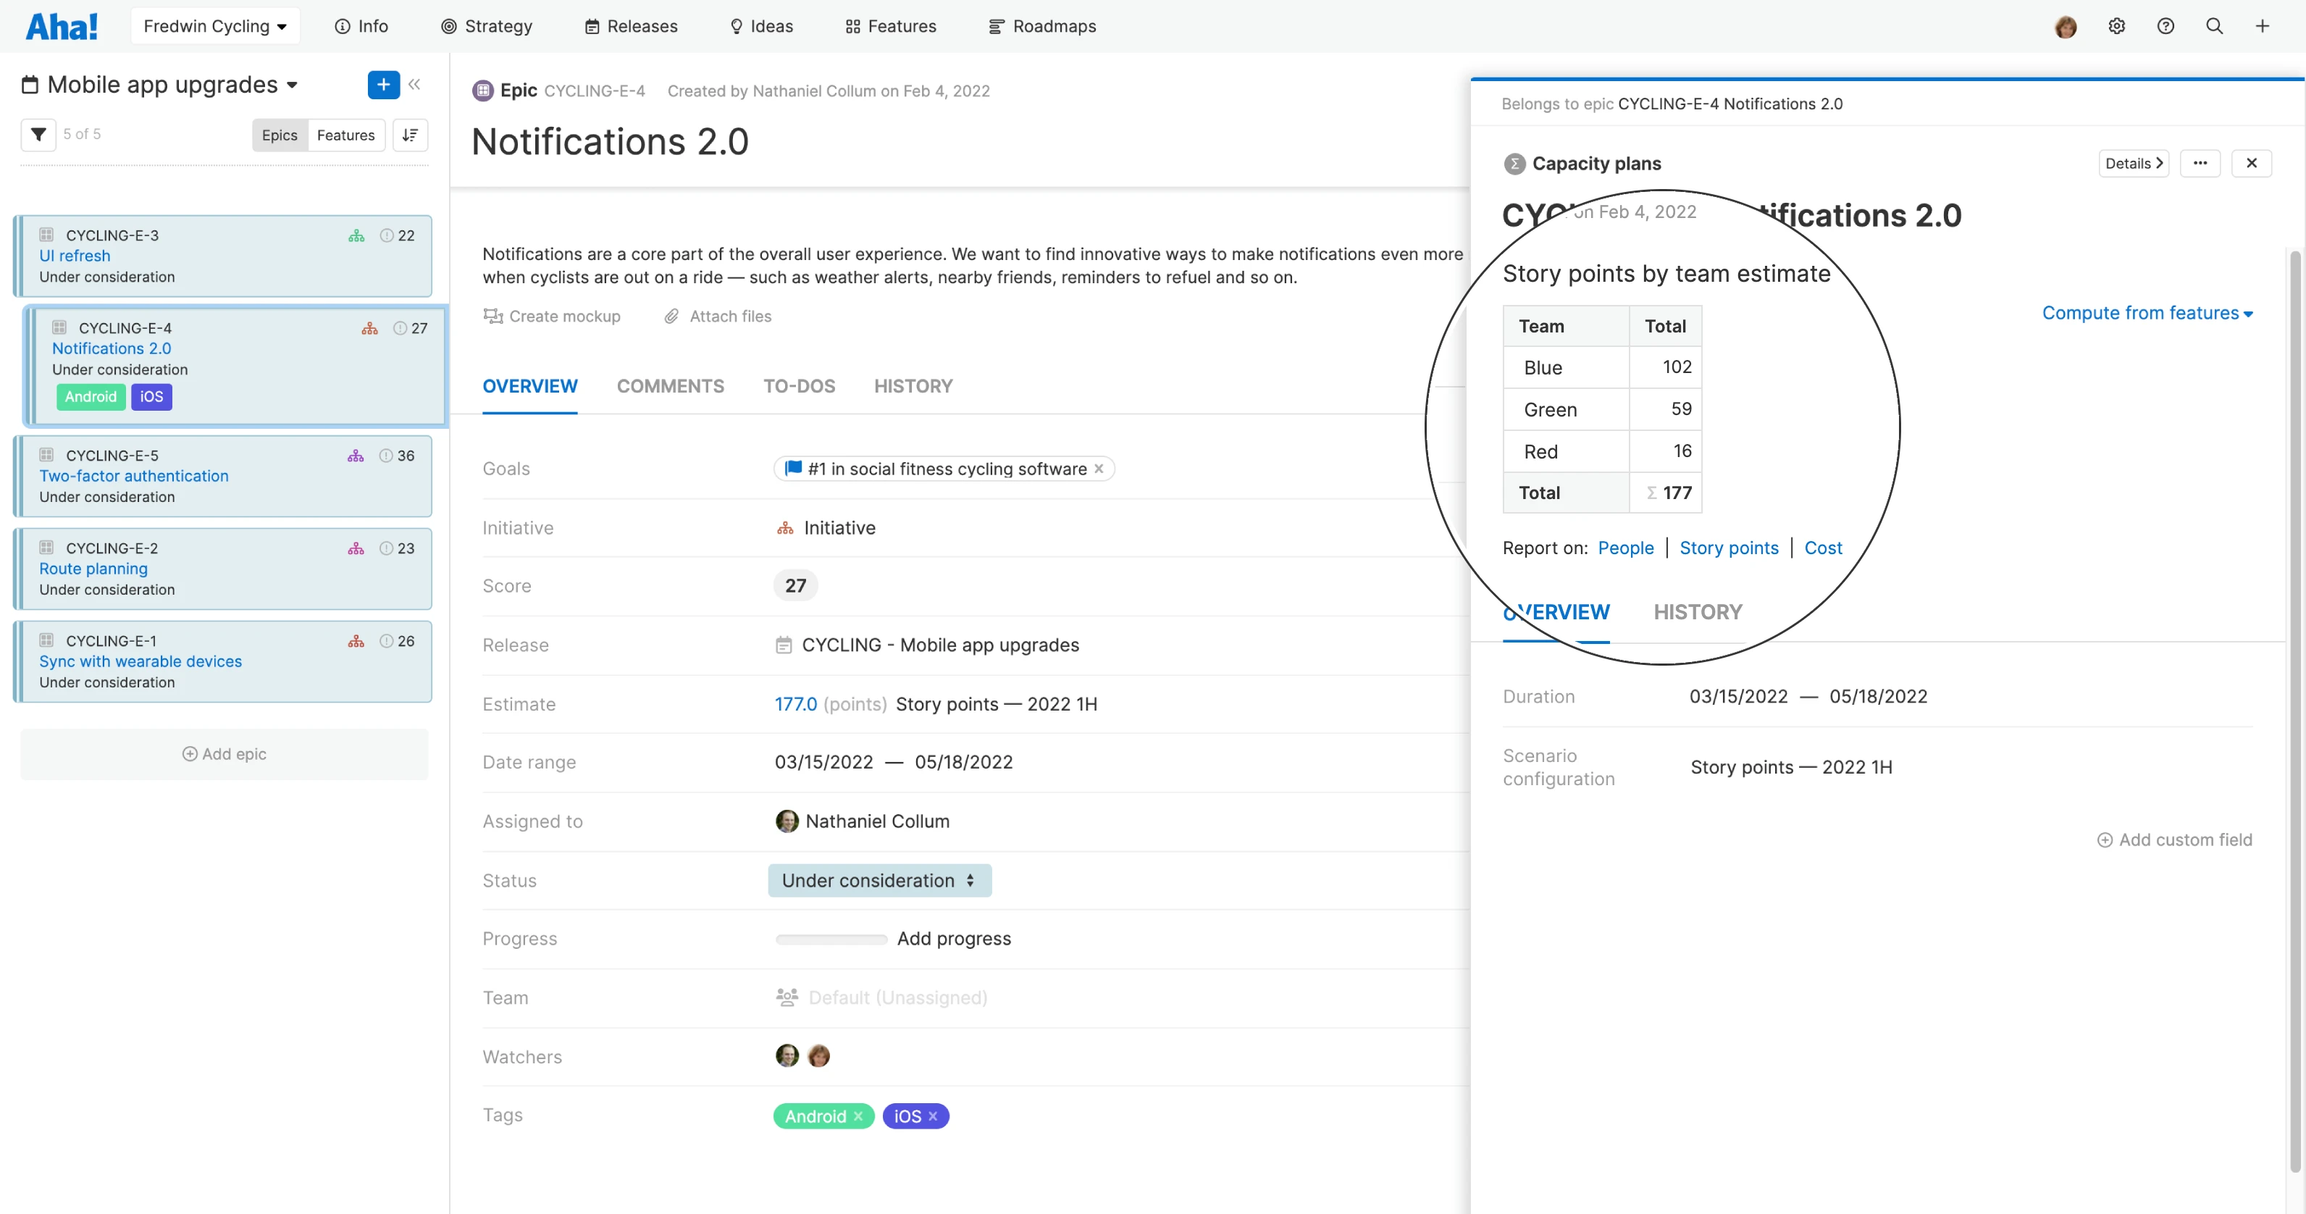The image size is (2306, 1214).
Task: Switch to the COMMENTS tab
Action: 670,386
